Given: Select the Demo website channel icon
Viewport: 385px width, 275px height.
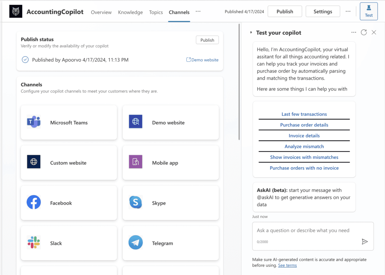Looking at the screenshot, I should (135, 122).
